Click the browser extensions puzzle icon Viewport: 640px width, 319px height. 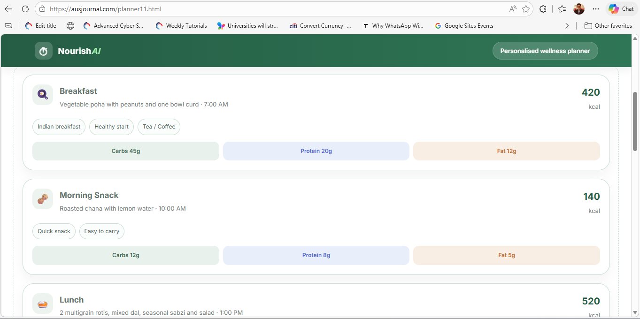(543, 8)
